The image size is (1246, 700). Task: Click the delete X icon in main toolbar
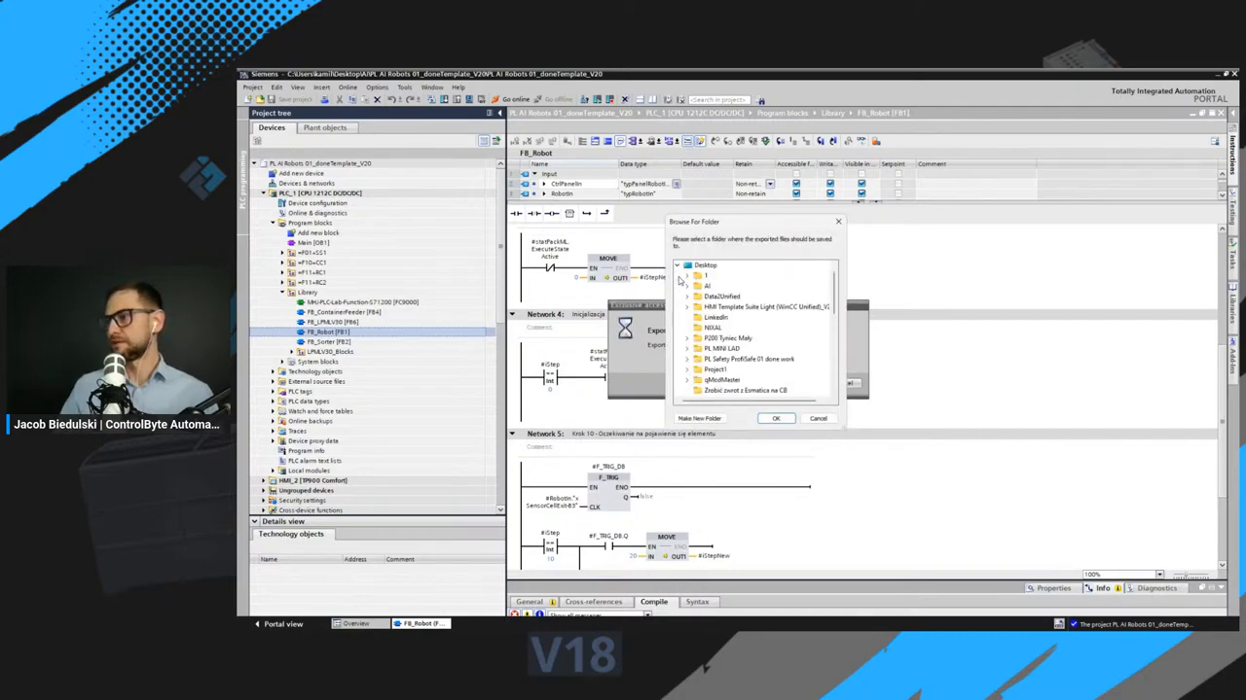(377, 99)
